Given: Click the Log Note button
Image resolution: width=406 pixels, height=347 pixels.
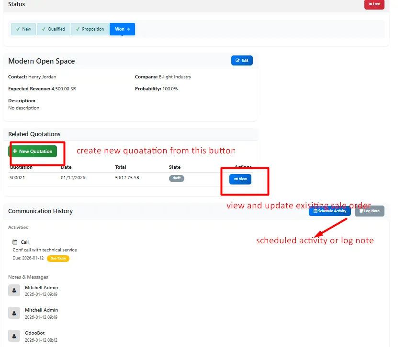Looking at the screenshot, I should point(369,211).
